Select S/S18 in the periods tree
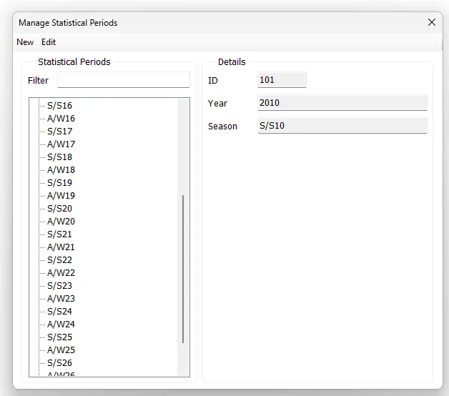The height and width of the screenshot is (396, 449). 59,157
